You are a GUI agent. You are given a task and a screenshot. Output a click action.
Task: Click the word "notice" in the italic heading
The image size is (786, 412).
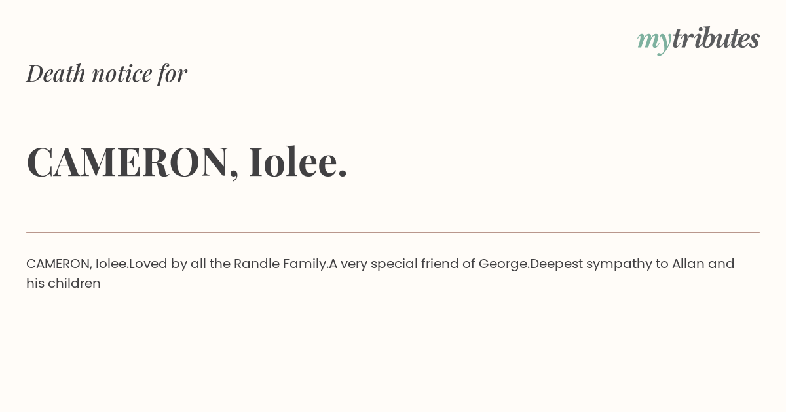122,73
